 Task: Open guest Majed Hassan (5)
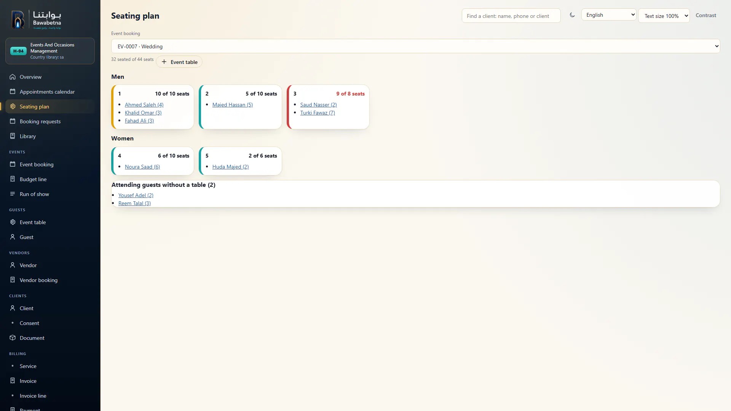click(233, 105)
